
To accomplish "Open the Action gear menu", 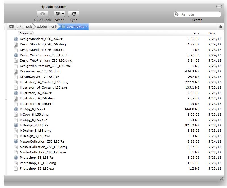I will click(60, 14).
